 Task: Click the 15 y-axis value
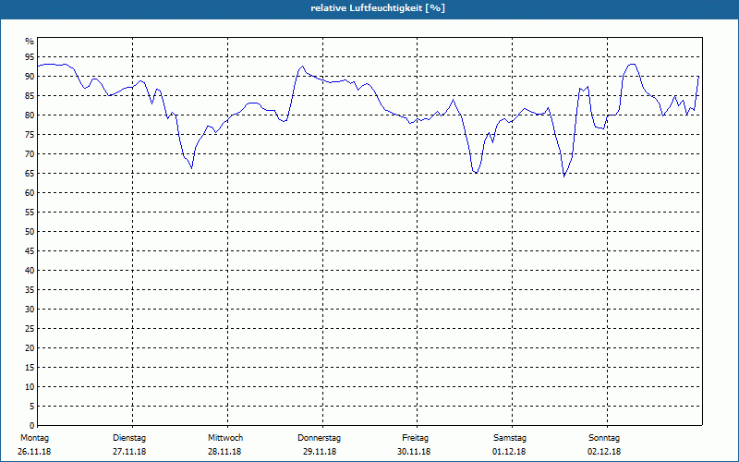[x=30, y=367]
